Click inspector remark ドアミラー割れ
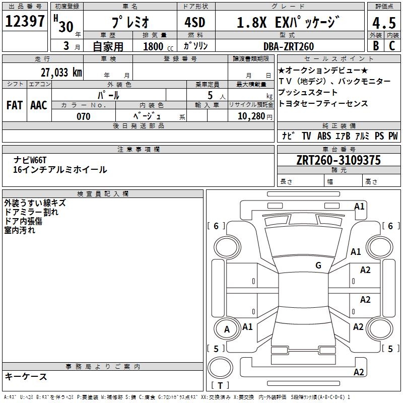403x403 pixels. pos(31,212)
